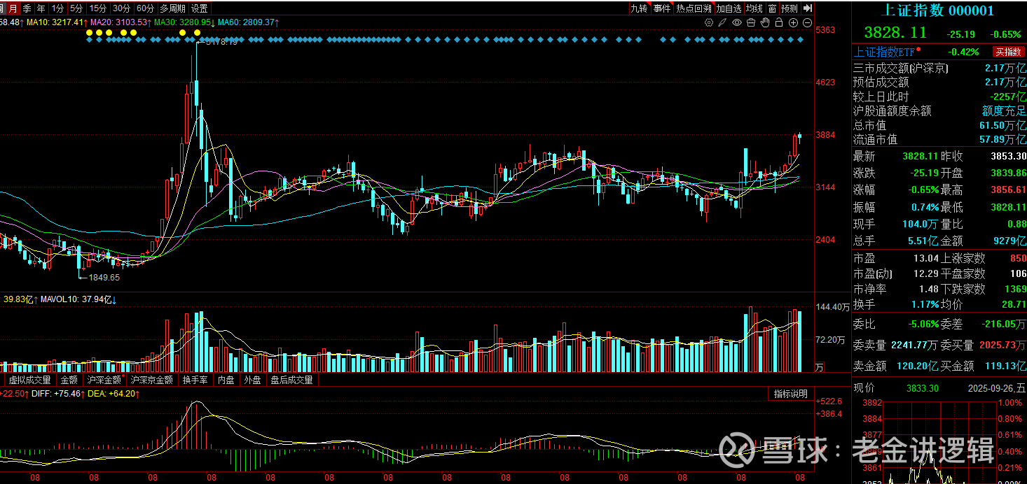Click the MA10 value label
The image size is (1027, 484).
point(56,22)
